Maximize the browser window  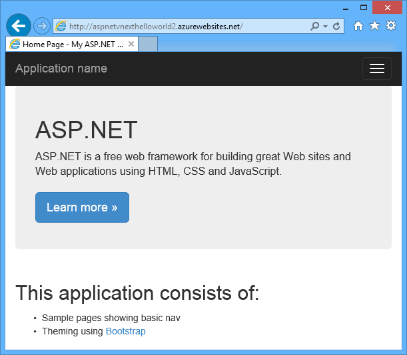coord(364,8)
